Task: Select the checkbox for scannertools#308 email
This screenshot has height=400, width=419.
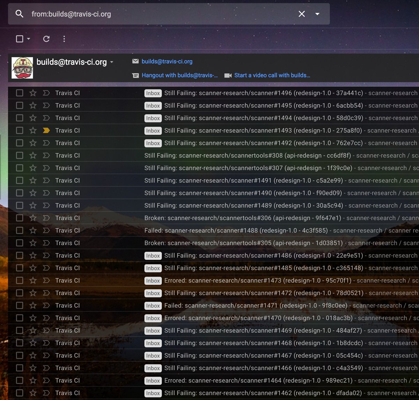Action: coord(20,155)
